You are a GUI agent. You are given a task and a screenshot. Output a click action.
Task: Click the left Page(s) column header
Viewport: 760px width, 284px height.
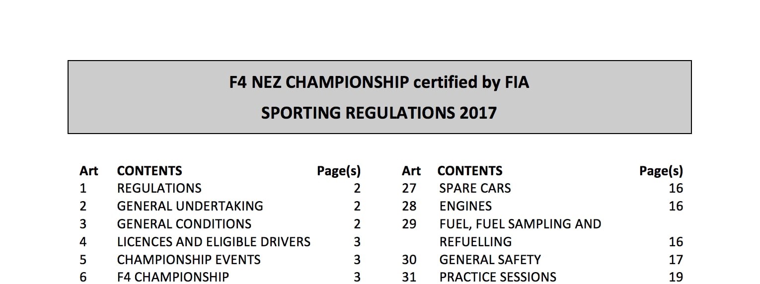[x=339, y=172]
